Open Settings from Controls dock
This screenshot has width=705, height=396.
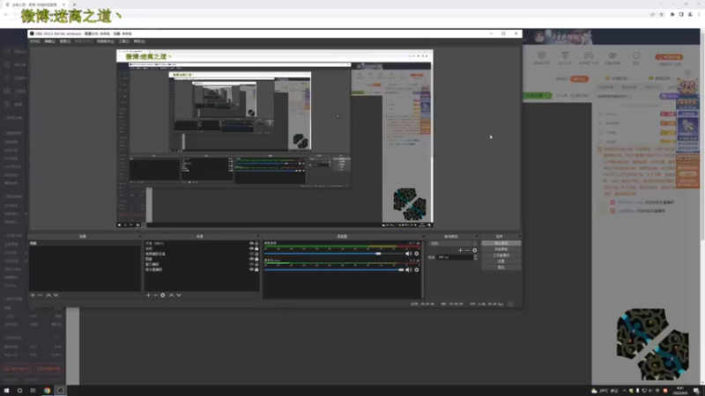click(501, 261)
